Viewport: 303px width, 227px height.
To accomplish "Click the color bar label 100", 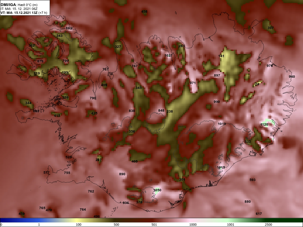I will point(78,225).
